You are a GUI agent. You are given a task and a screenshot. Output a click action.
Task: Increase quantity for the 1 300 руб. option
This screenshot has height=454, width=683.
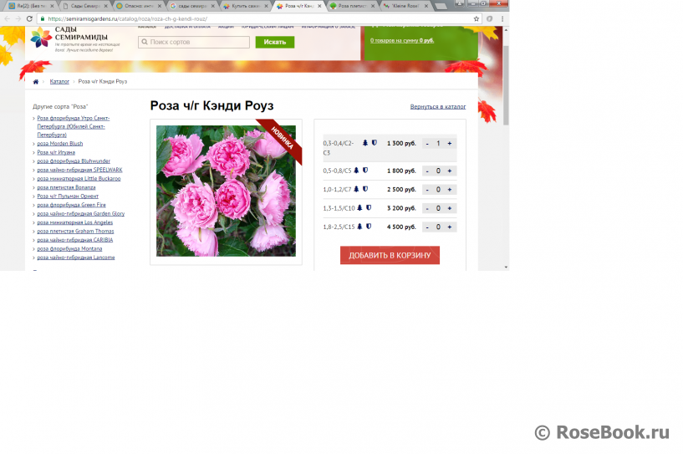pyautogui.click(x=450, y=144)
